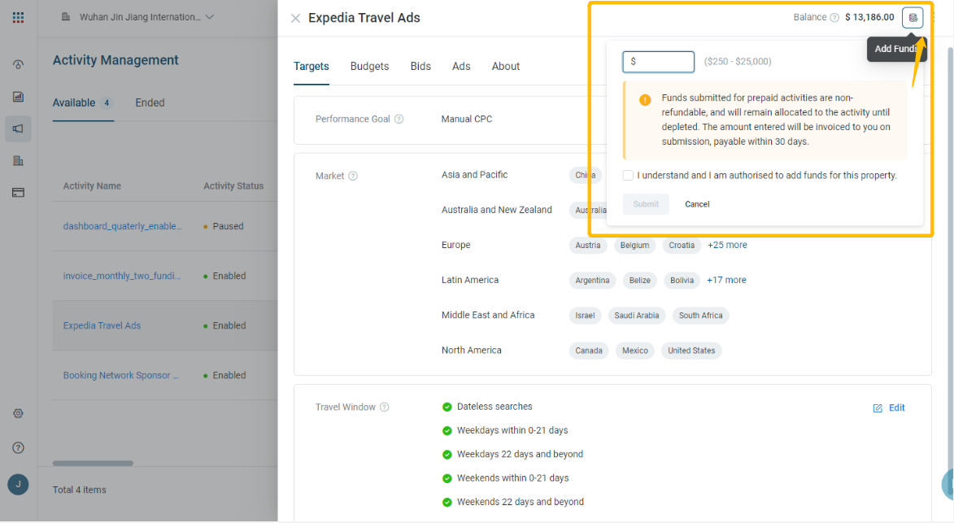Click the Dateless searches check item

(x=487, y=407)
